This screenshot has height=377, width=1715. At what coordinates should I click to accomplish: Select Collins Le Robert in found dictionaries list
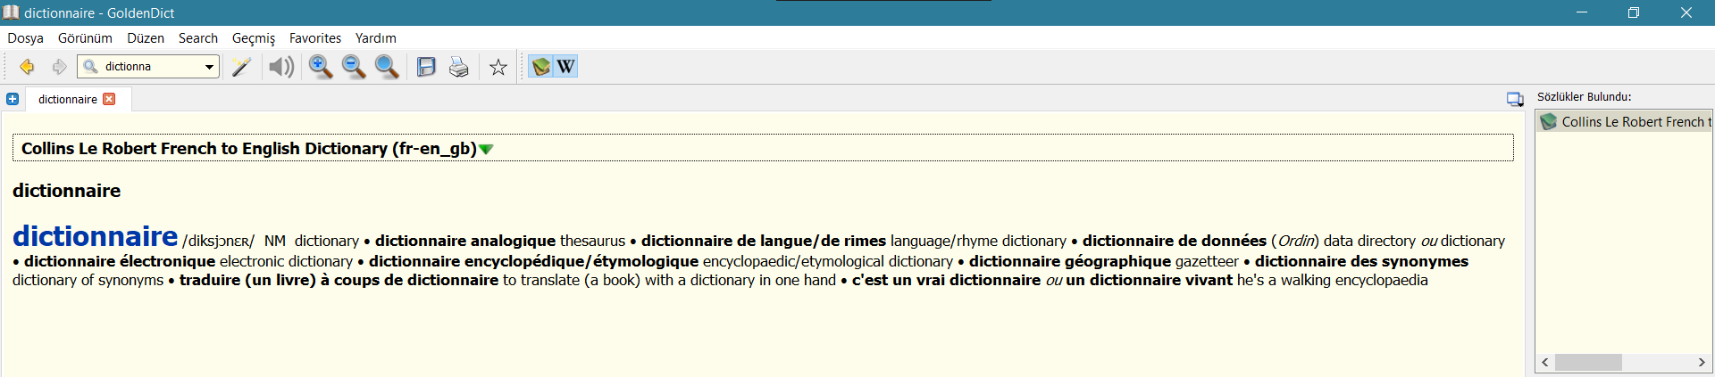pyautogui.click(x=1625, y=122)
